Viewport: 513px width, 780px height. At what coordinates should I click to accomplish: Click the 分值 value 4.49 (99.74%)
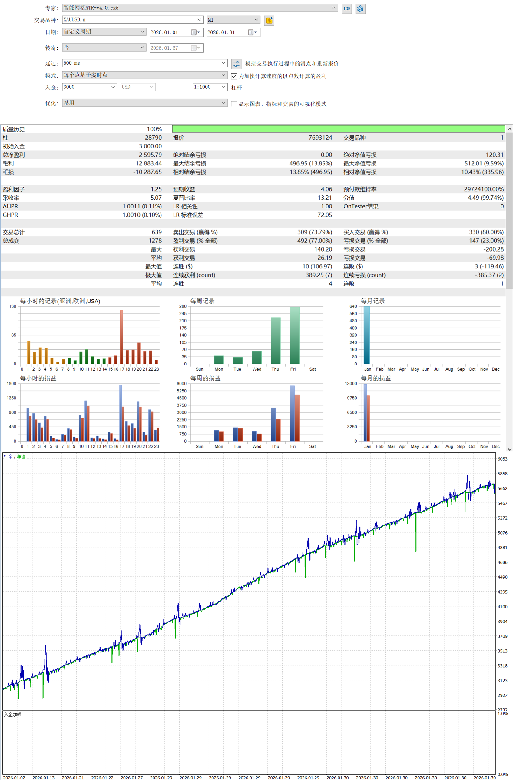click(x=485, y=198)
